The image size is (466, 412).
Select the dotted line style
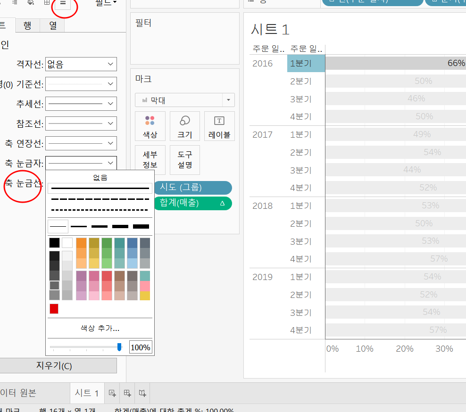(100, 210)
